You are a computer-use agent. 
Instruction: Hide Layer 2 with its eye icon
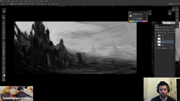click(x=156, y=45)
